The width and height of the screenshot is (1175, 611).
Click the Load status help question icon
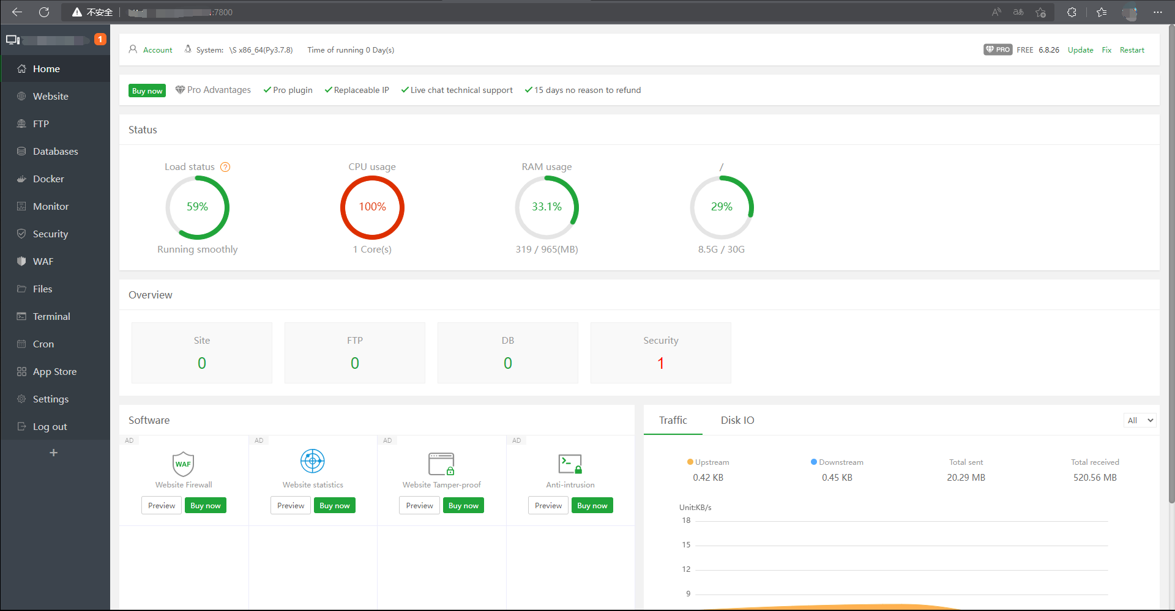(225, 167)
